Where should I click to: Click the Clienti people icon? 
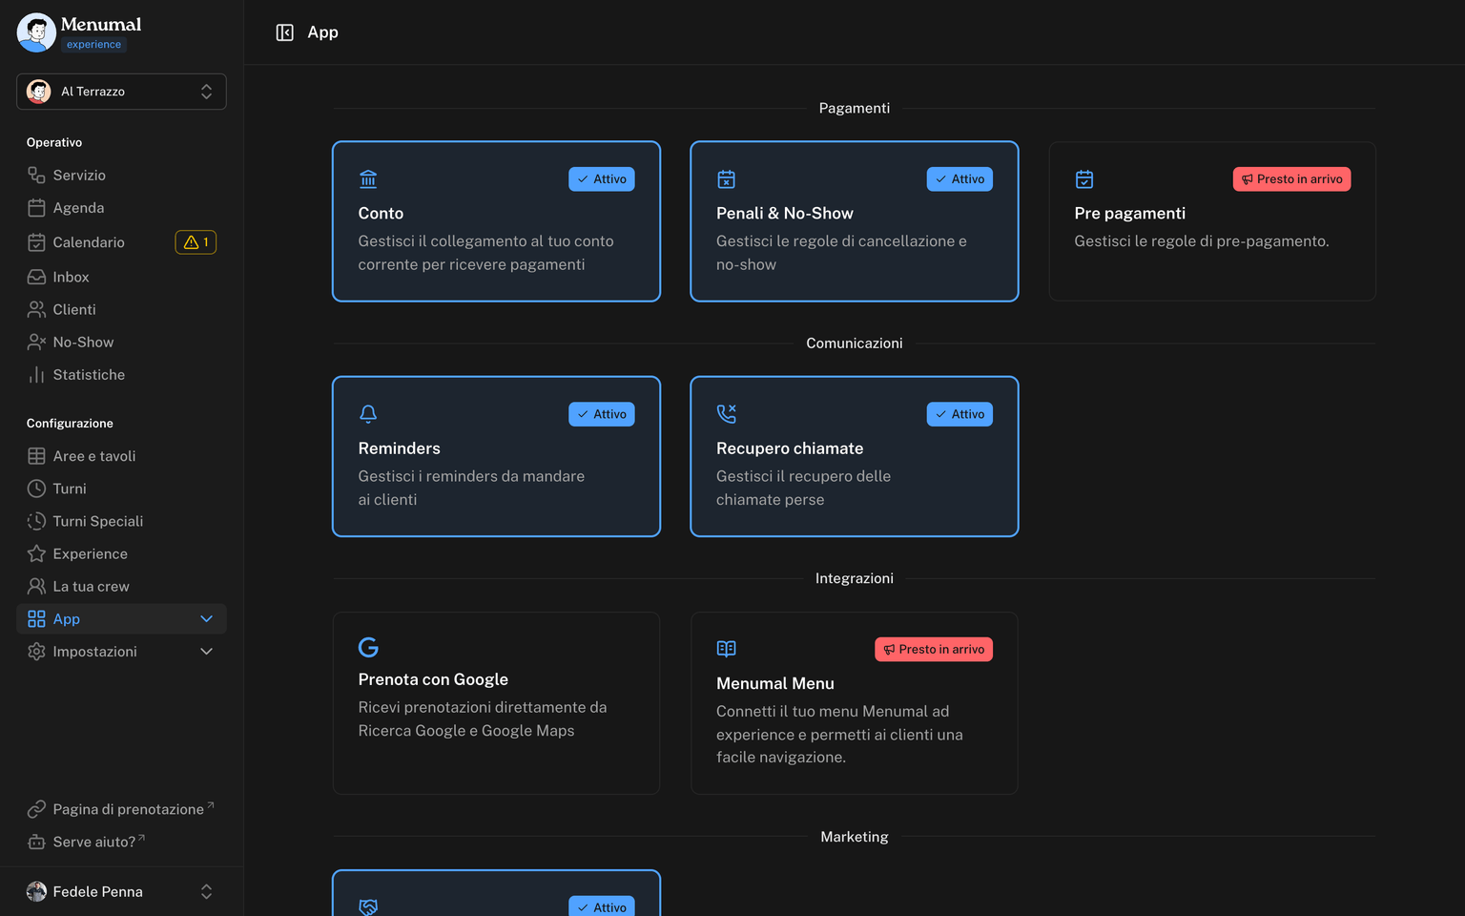tap(36, 309)
